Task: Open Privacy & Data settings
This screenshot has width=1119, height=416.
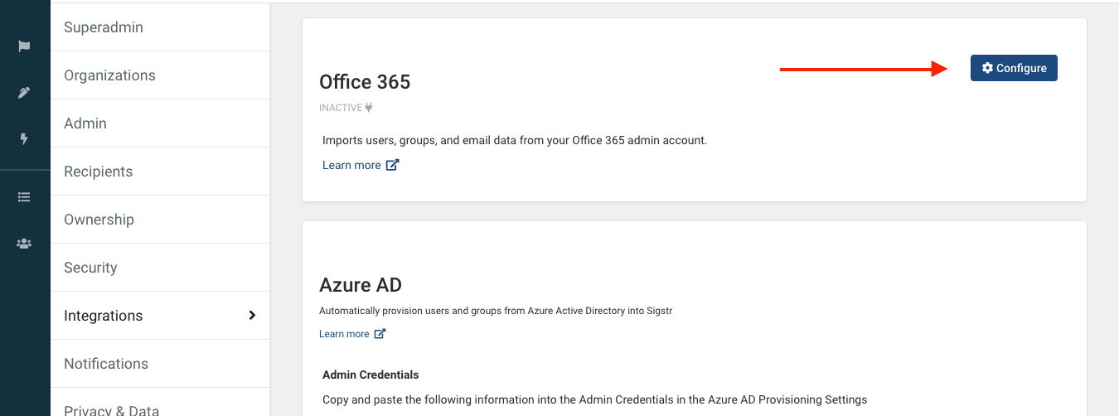Action: coord(160,403)
